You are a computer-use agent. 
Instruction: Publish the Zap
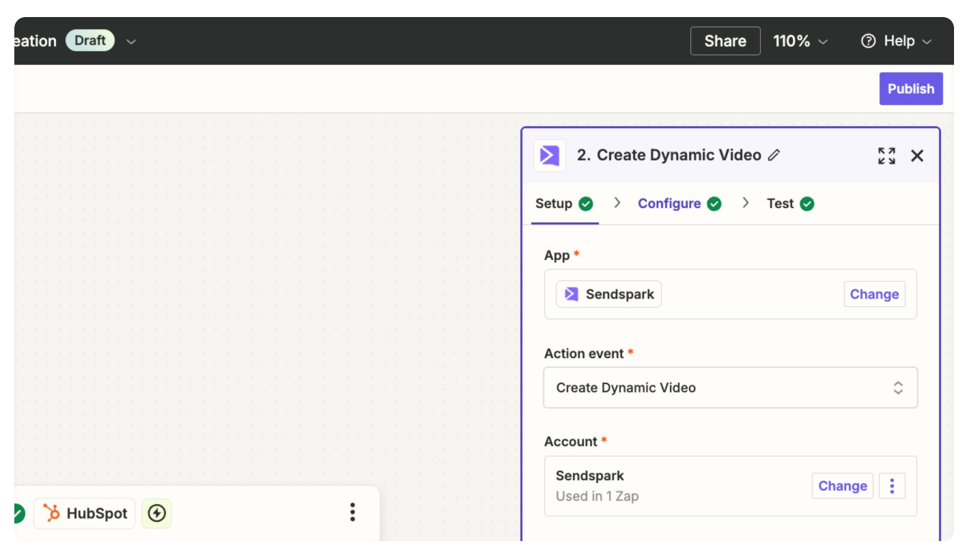point(910,89)
